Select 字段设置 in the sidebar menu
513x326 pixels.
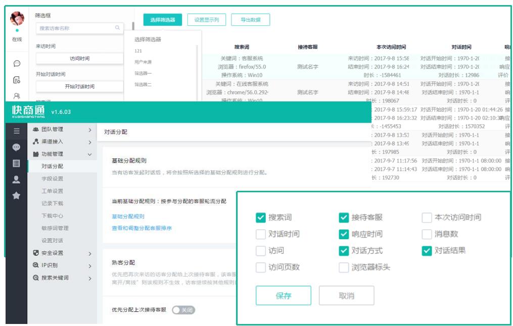[x=53, y=179]
